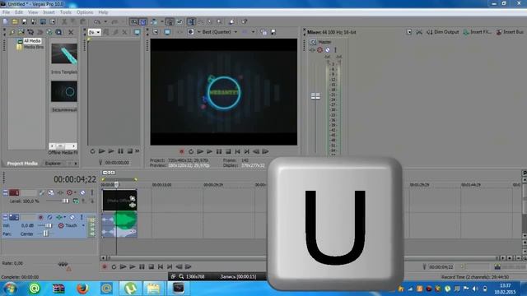Toggle Invert Phase on the audio track

click(49, 217)
